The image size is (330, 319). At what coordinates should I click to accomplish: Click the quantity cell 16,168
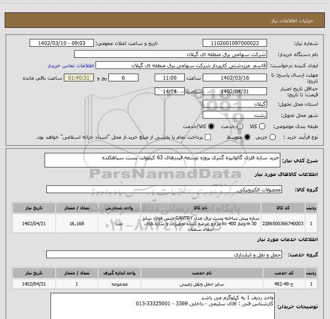[77, 224]
